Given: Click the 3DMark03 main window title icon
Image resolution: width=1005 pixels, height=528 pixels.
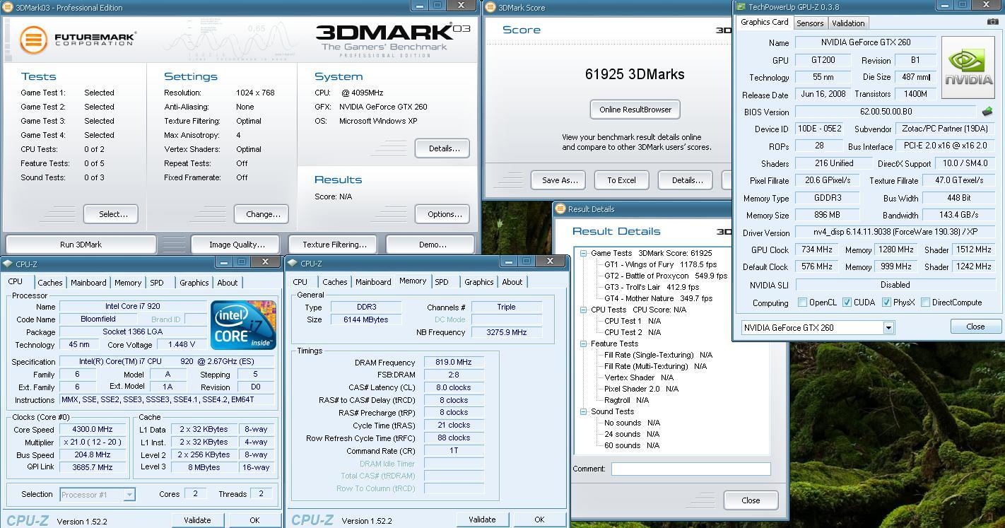Looking at the screenshot, I should (x=8, y=8).
